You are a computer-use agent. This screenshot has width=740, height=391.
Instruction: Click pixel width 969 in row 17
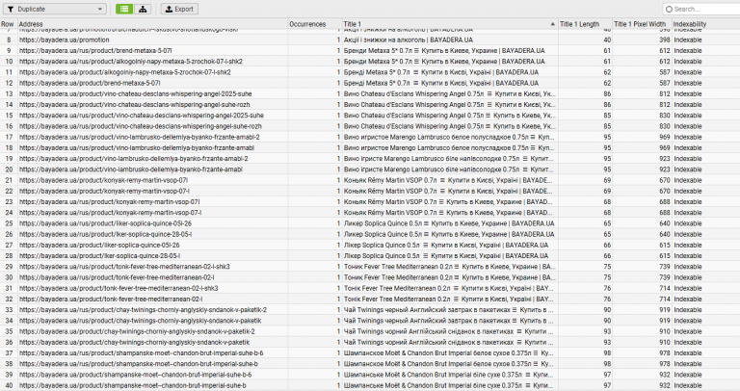(665, 137)
